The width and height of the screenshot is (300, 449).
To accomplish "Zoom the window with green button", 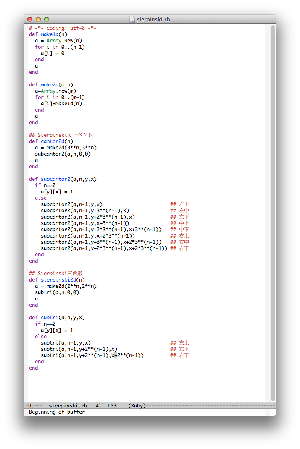I will pos(47,19).
